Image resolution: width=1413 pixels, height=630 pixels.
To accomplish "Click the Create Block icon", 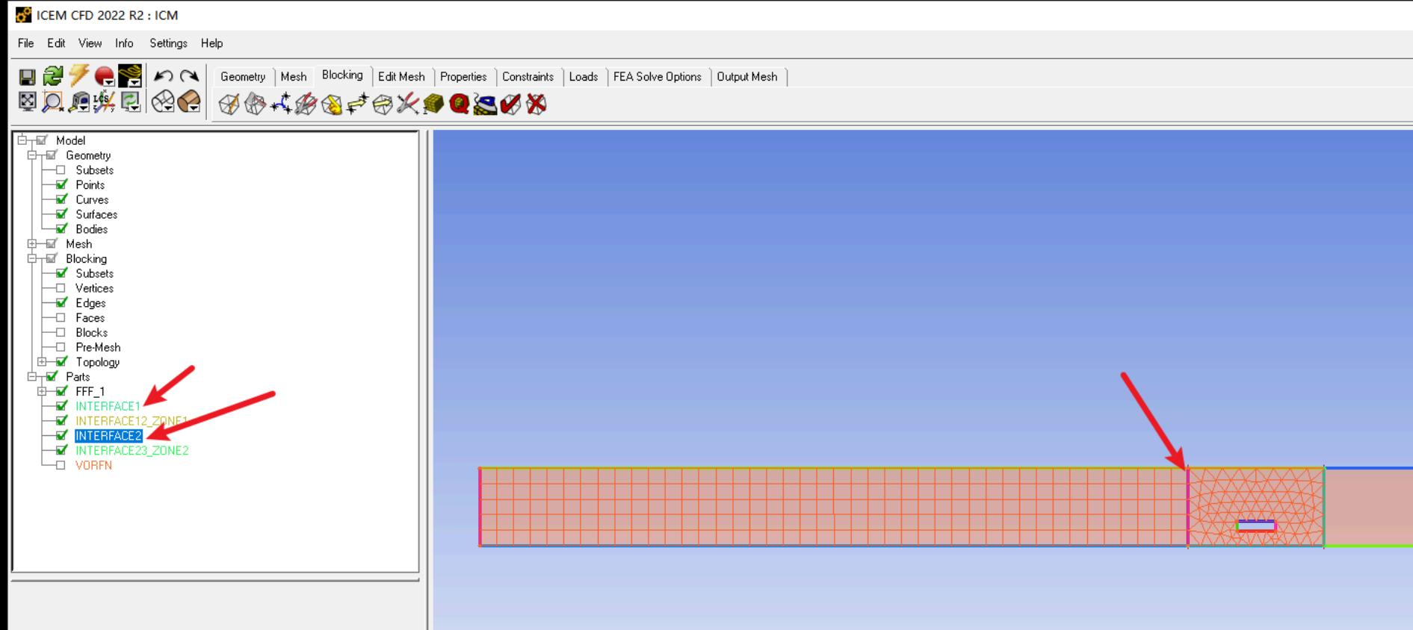I will pos(229,105).
